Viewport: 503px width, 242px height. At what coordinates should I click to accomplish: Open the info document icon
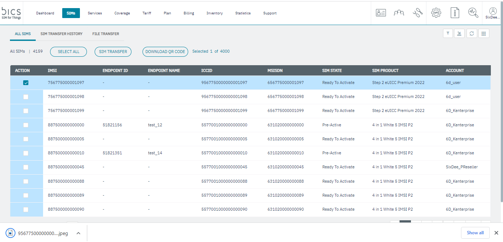click(455, 13)
